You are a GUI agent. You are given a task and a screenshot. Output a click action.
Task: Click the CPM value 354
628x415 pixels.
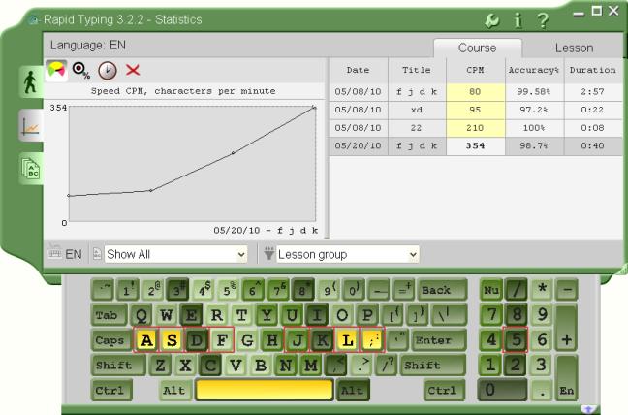click(475, 145)
